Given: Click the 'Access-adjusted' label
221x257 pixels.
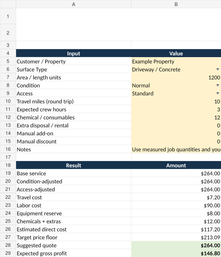Looking at the screenshot, I should pos(36,190).
